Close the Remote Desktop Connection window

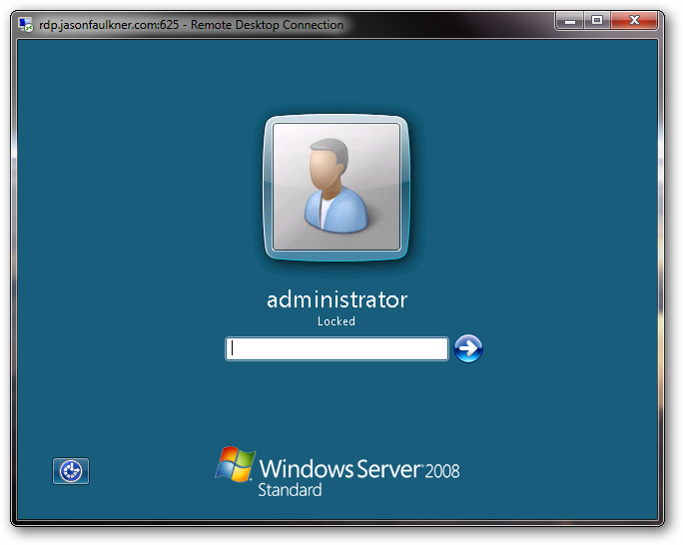click(634, 20)
